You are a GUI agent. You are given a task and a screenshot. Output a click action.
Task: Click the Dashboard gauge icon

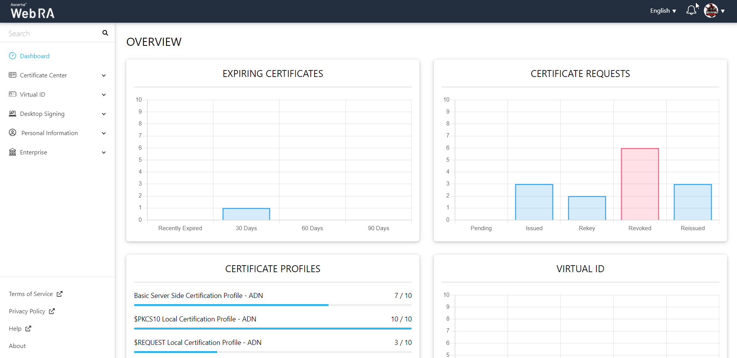[x=12, y=56]
